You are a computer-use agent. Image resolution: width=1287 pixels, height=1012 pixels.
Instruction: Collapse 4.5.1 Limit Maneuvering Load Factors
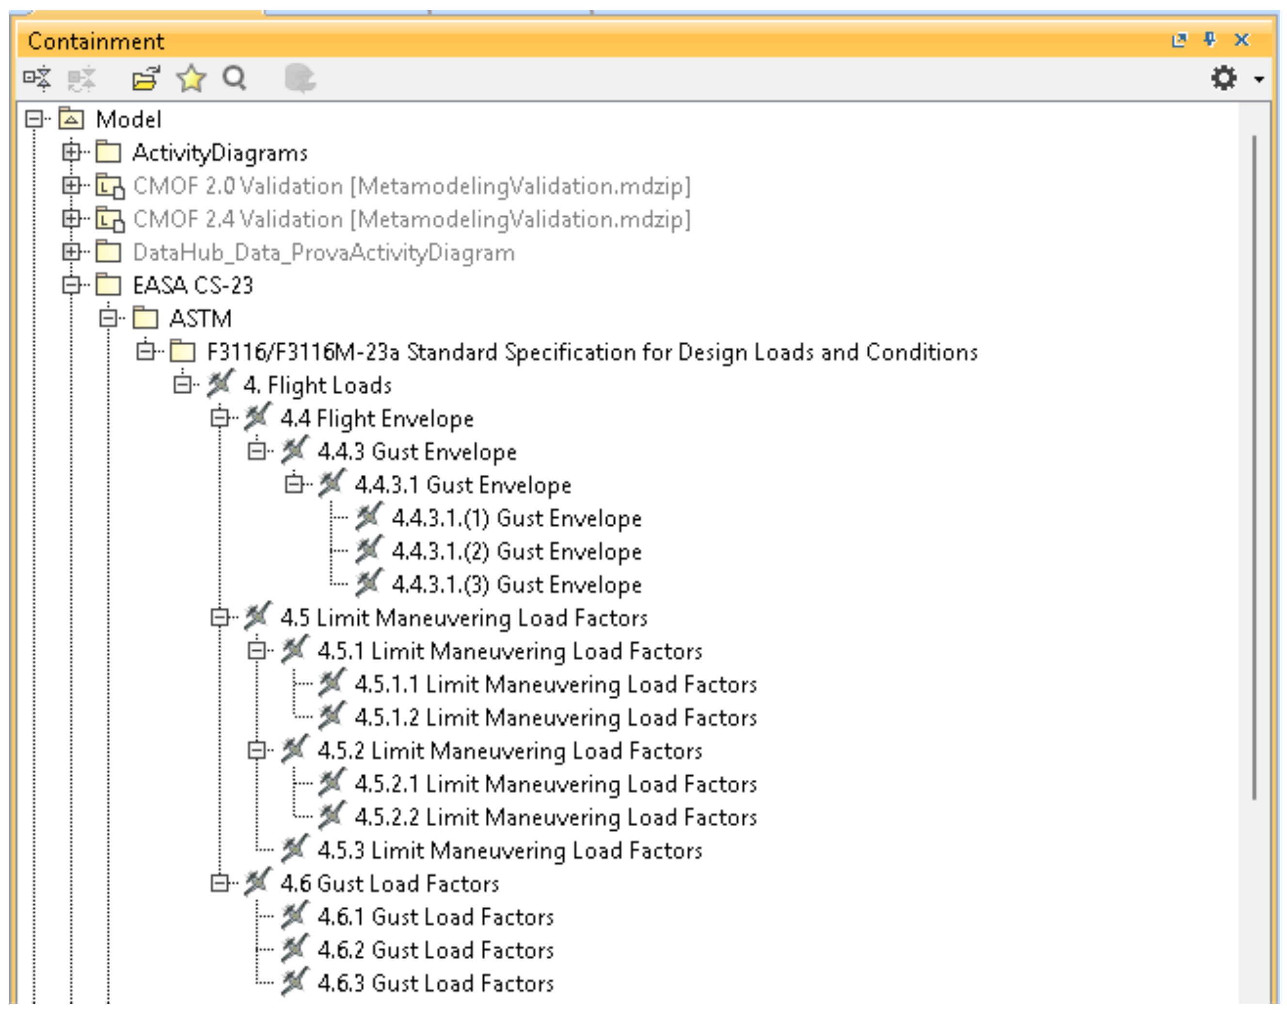coord(256,651)
